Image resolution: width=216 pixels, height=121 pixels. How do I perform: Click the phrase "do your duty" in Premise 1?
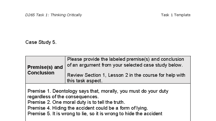[x=156, y=91]
